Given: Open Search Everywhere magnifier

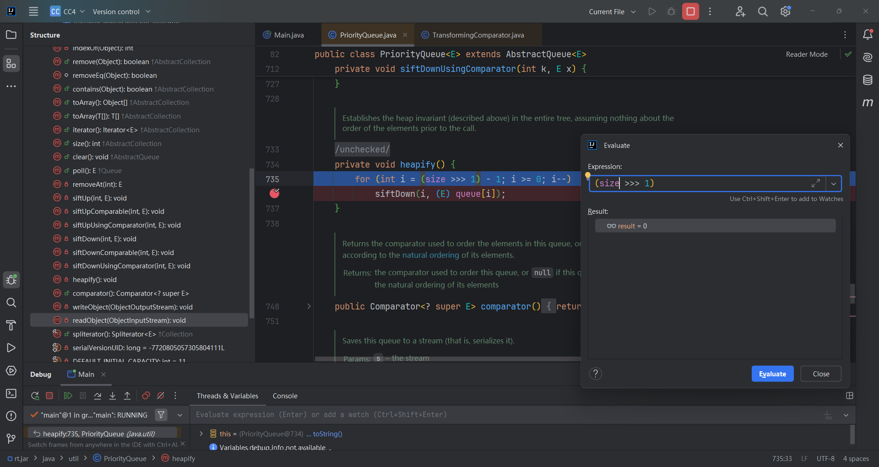Looking at the screenshot, I should (x=763, y=11).
